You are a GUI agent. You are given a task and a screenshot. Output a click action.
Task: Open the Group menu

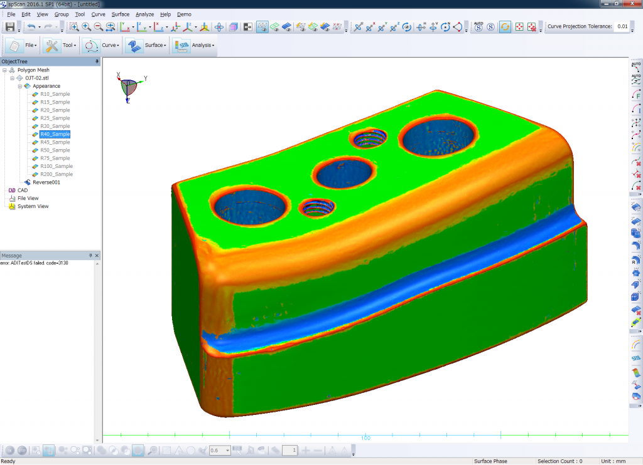coord(62,14)
